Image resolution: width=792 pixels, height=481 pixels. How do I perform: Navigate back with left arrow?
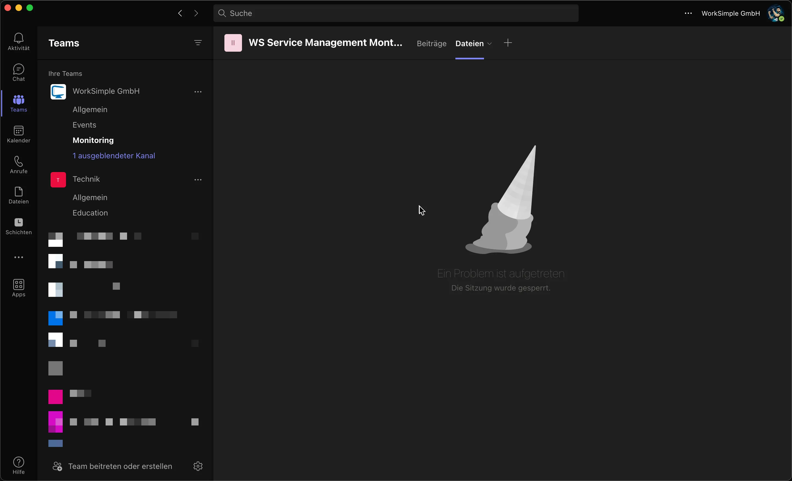[180, 13]
